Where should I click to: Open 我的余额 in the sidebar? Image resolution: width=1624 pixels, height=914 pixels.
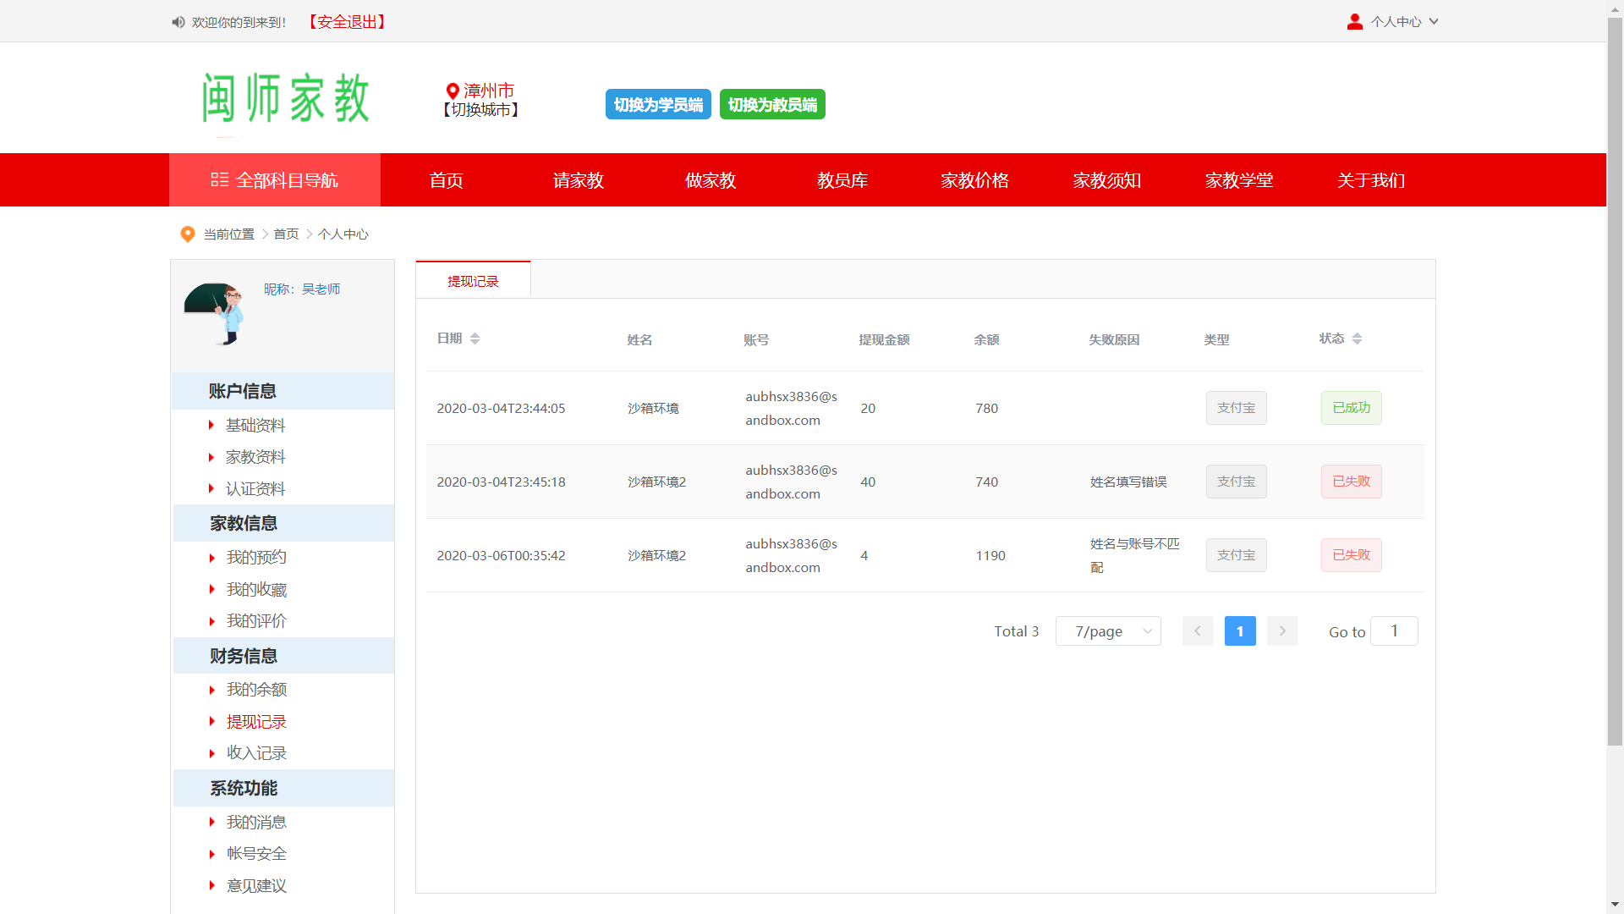tap(256, 690)
